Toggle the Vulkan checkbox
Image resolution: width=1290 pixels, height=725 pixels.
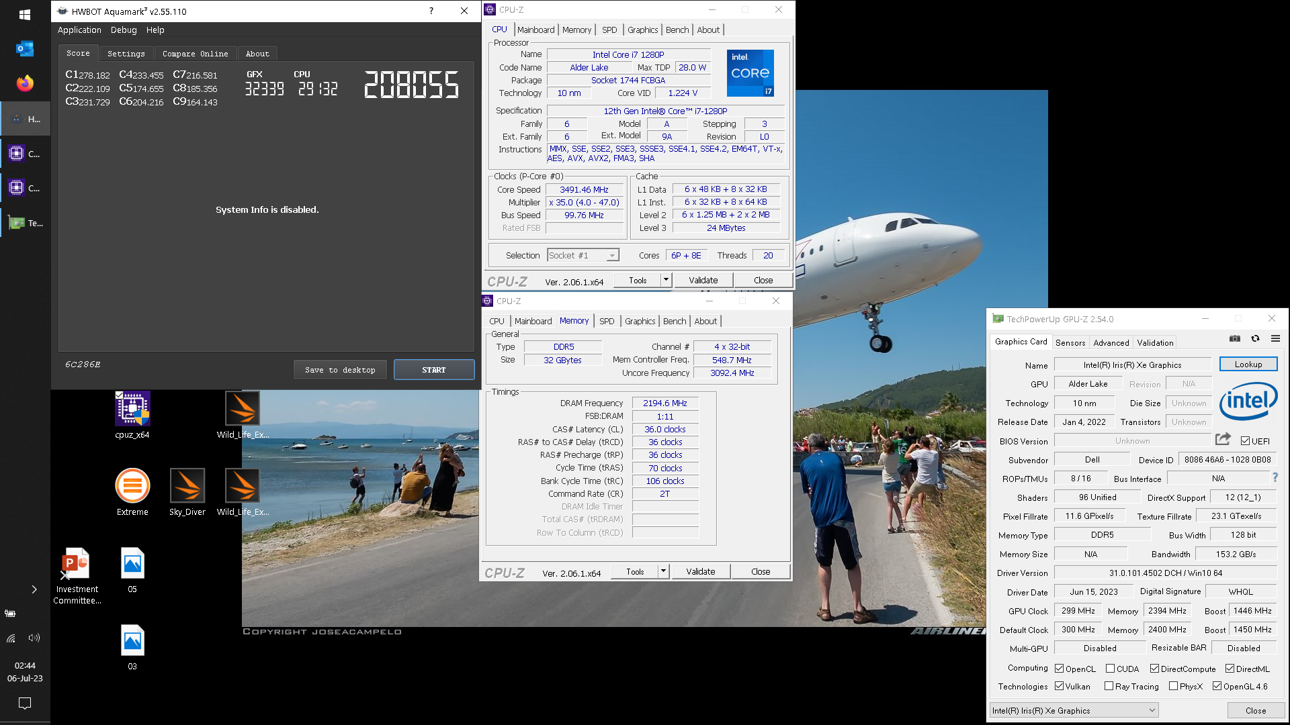tap(1059, 686)
